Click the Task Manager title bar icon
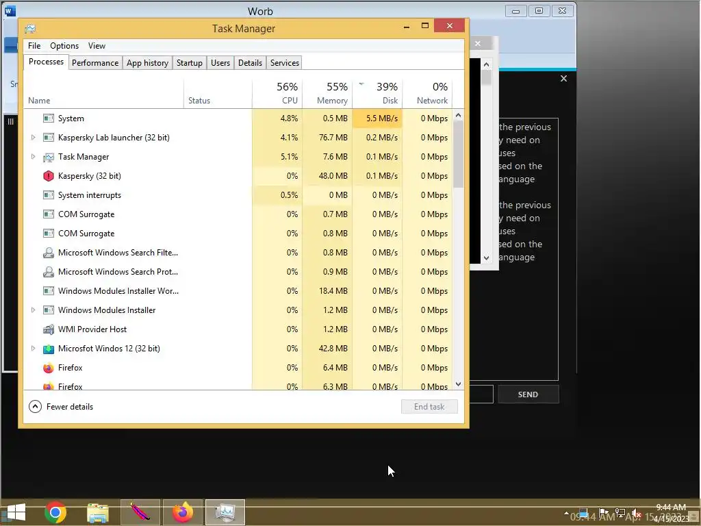 click(30, 29)
